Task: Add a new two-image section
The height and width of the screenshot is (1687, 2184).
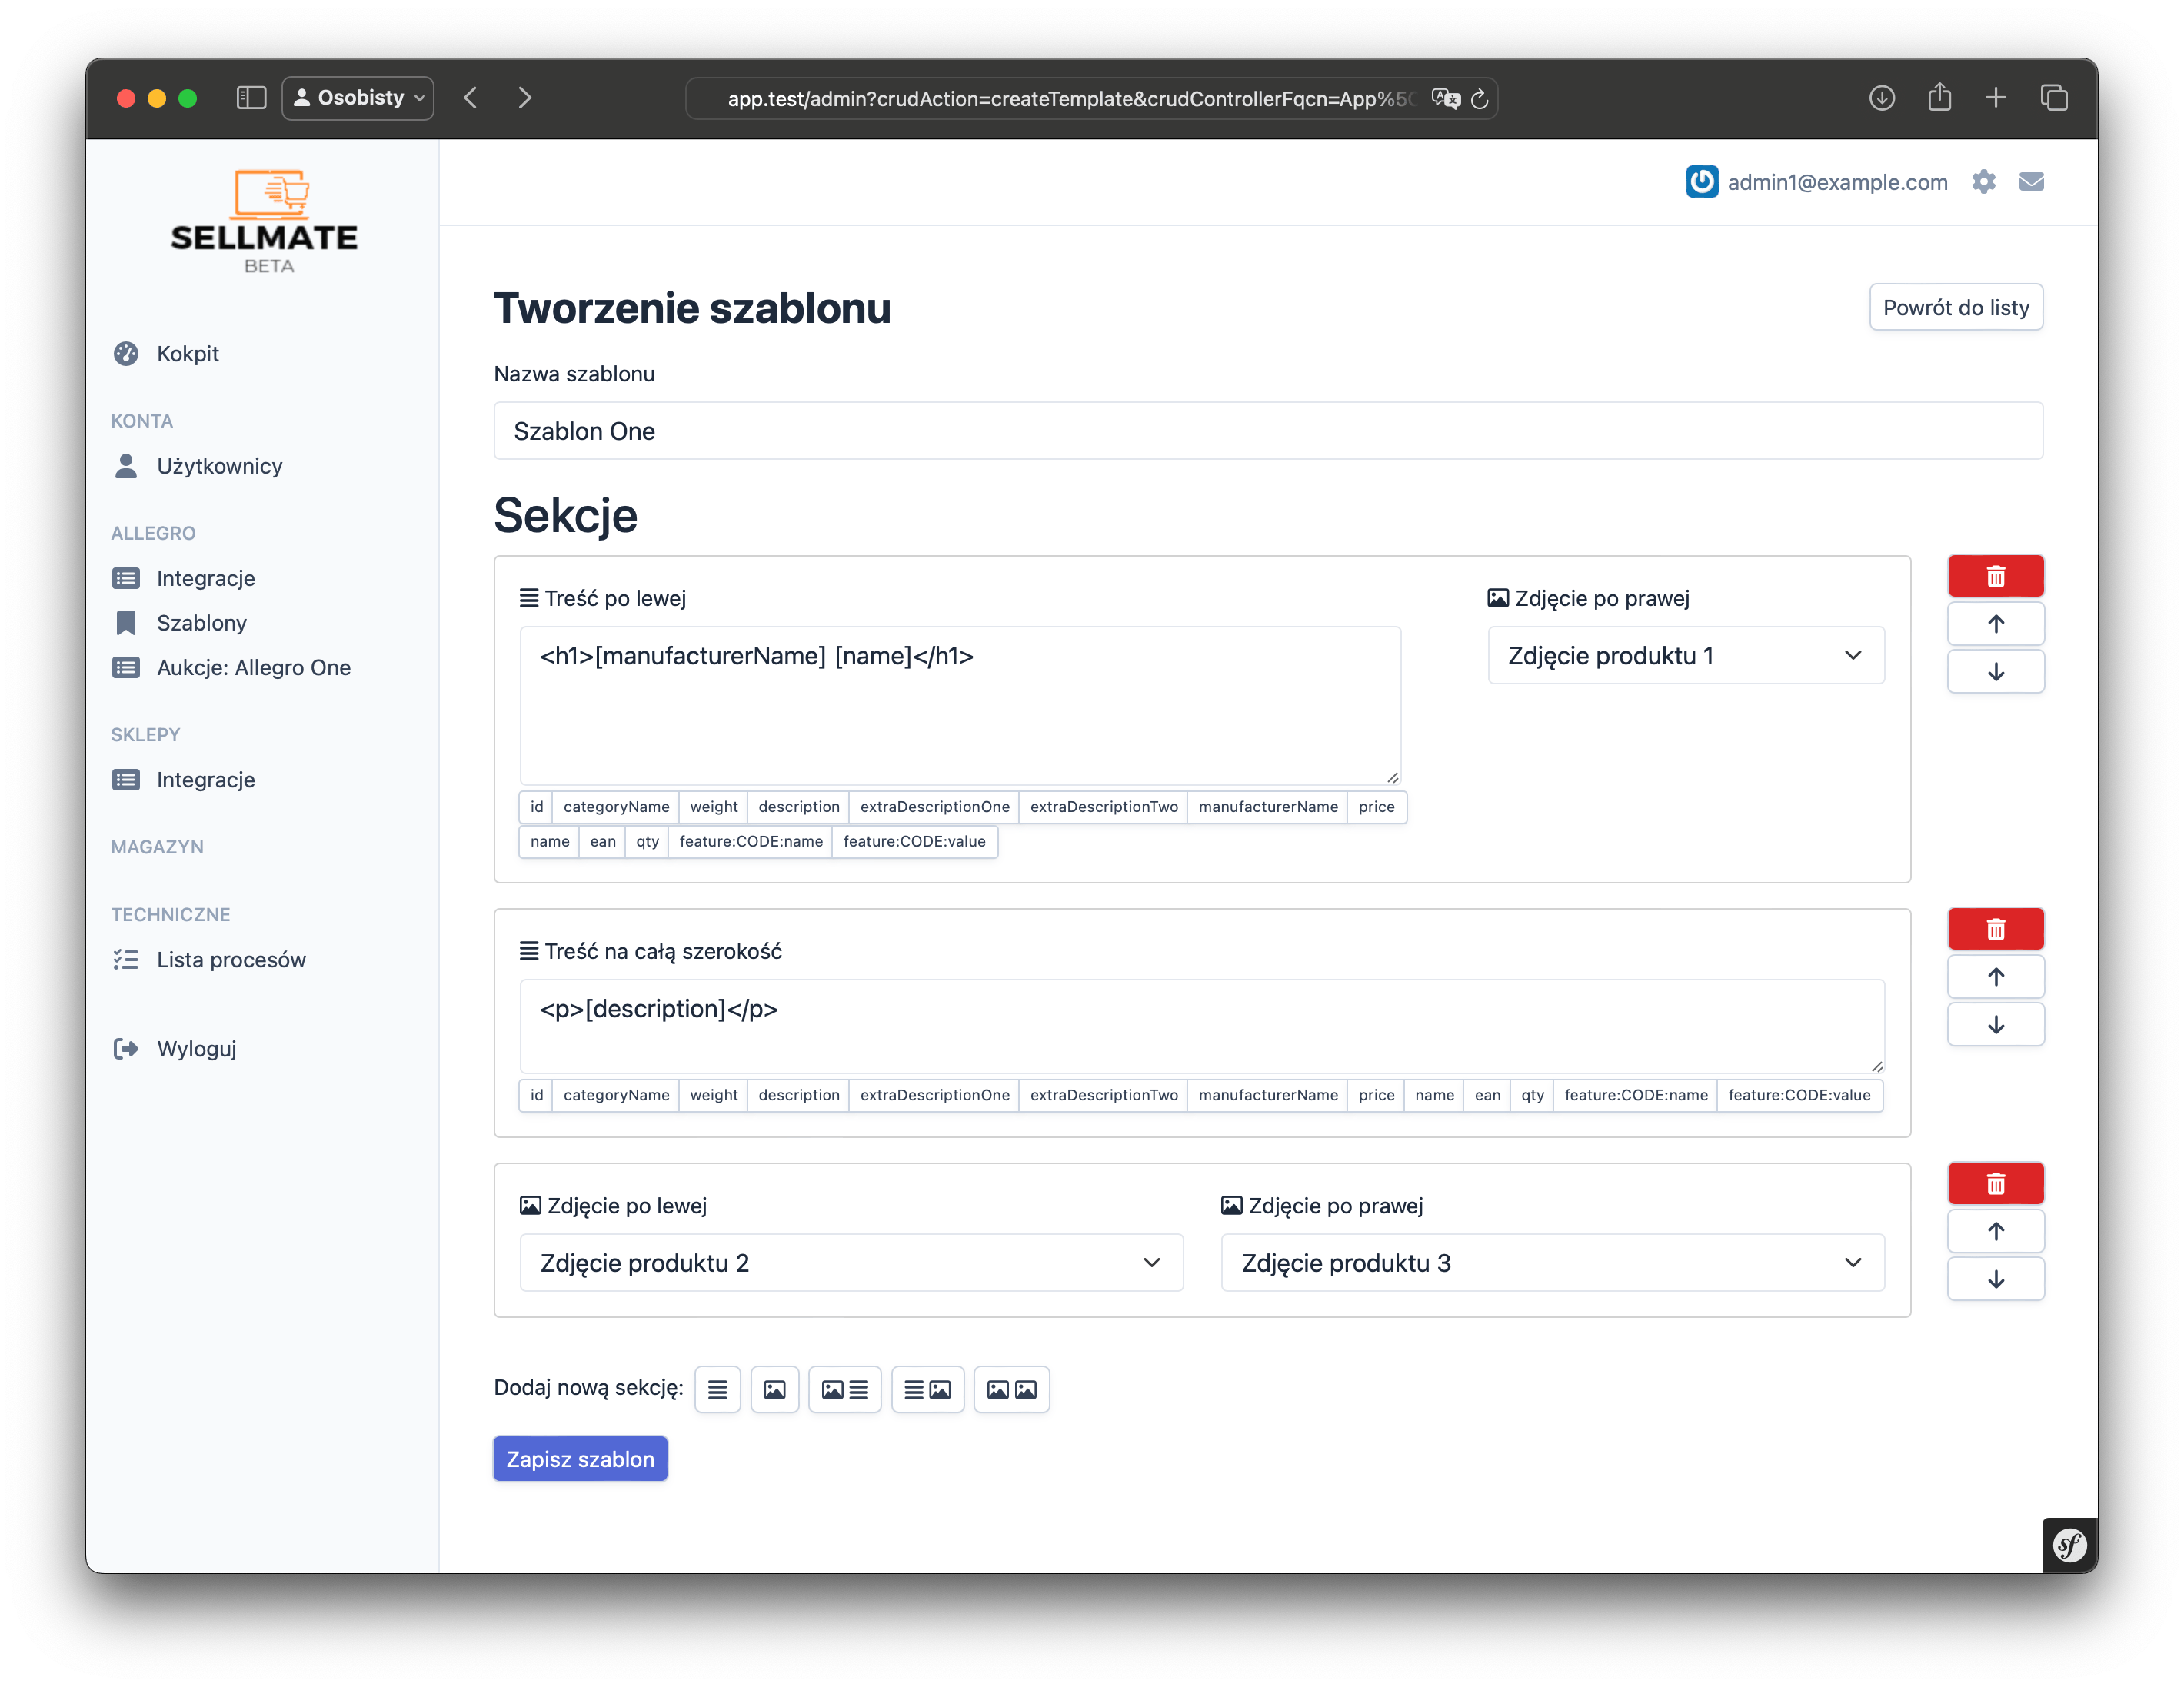Action: tap(1011, 1390)
